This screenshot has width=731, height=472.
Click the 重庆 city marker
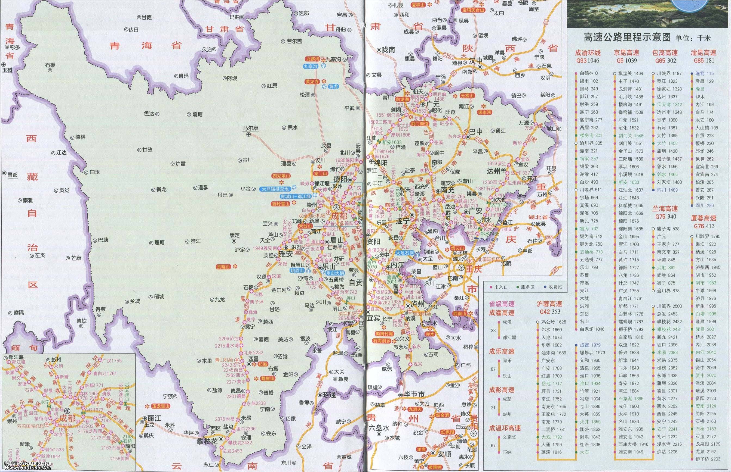pyautogui.click(x=462, y=268)
